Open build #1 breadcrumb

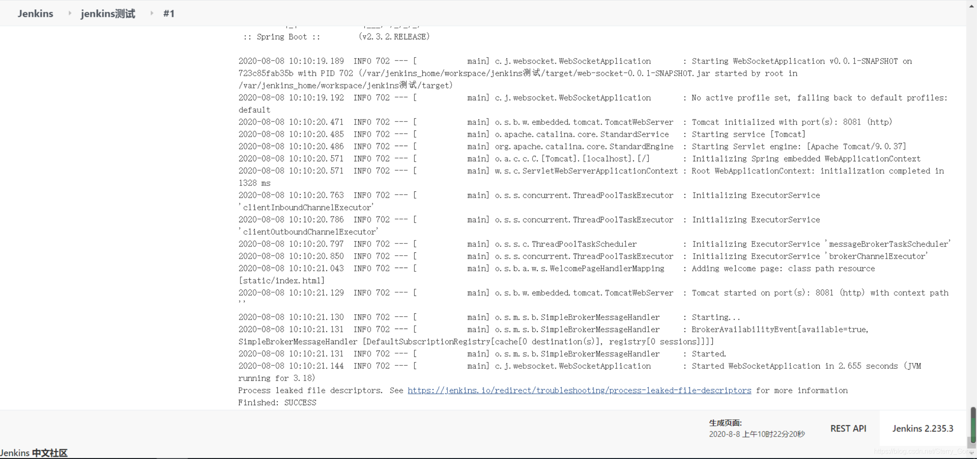click(x=169, y=14)
